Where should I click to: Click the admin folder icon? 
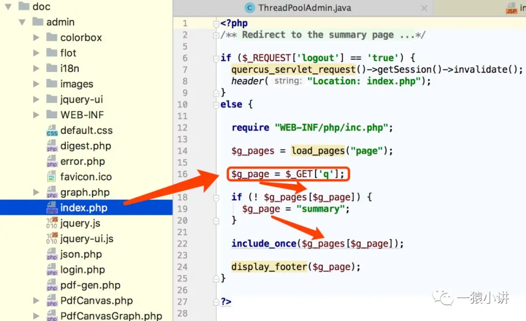point(38,21)
